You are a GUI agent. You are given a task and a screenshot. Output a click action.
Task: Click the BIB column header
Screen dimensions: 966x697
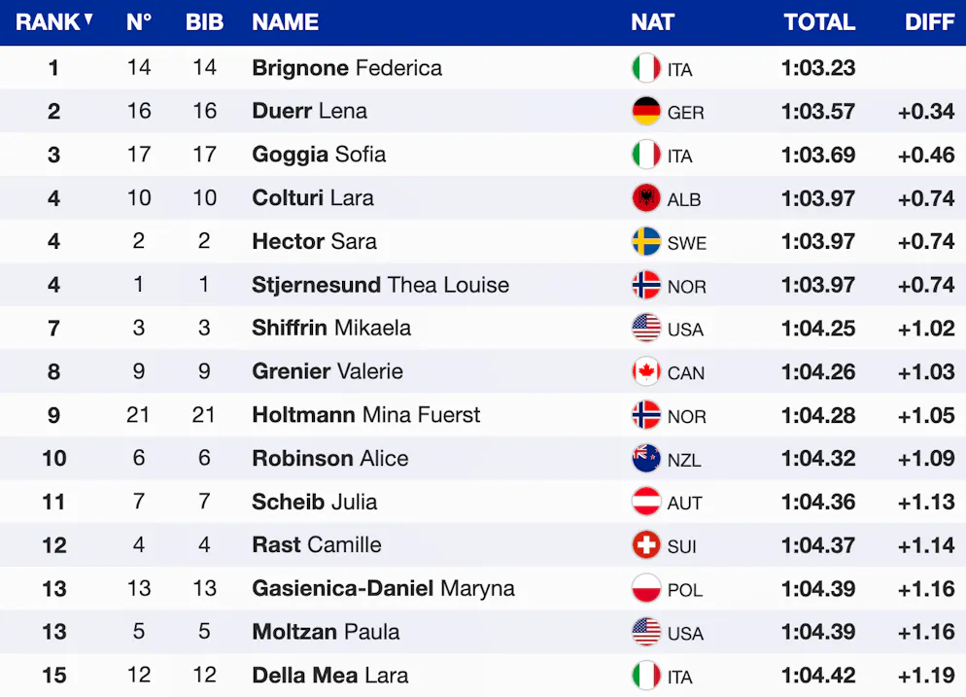click(x=204, y=22)
